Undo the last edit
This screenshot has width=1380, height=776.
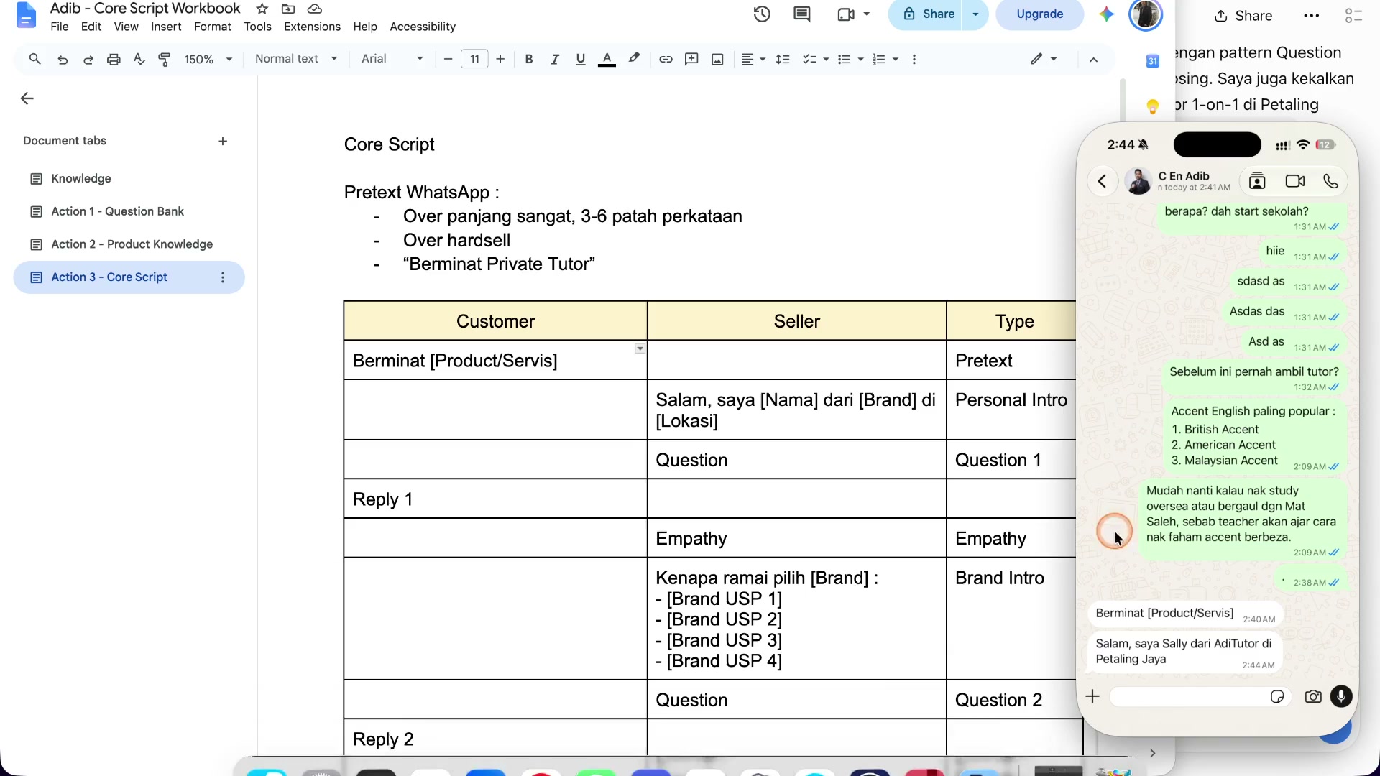(63, 60)
